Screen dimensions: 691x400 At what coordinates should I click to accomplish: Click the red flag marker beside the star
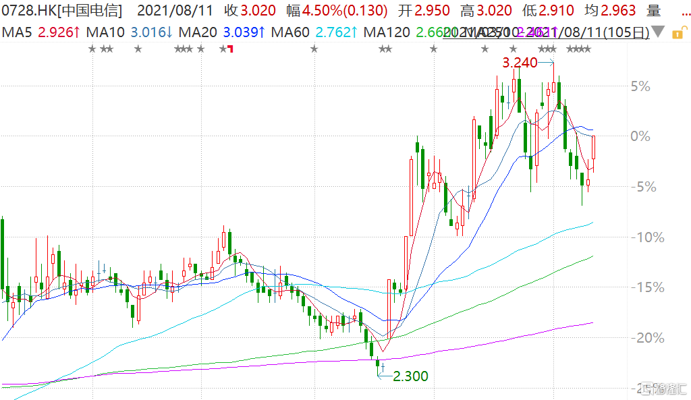pos(230,49)
